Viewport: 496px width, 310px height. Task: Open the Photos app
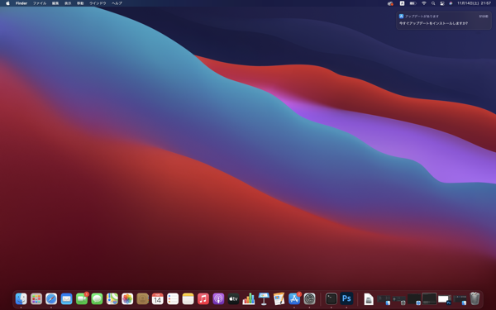(127, 298)
